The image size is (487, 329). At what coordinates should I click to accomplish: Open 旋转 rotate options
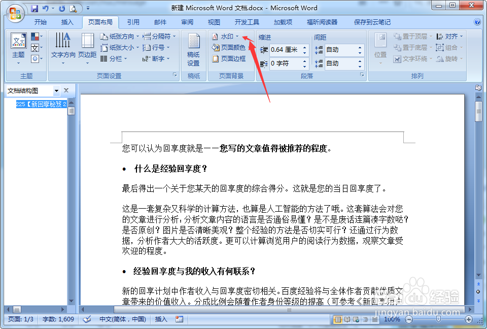point(449,59)
